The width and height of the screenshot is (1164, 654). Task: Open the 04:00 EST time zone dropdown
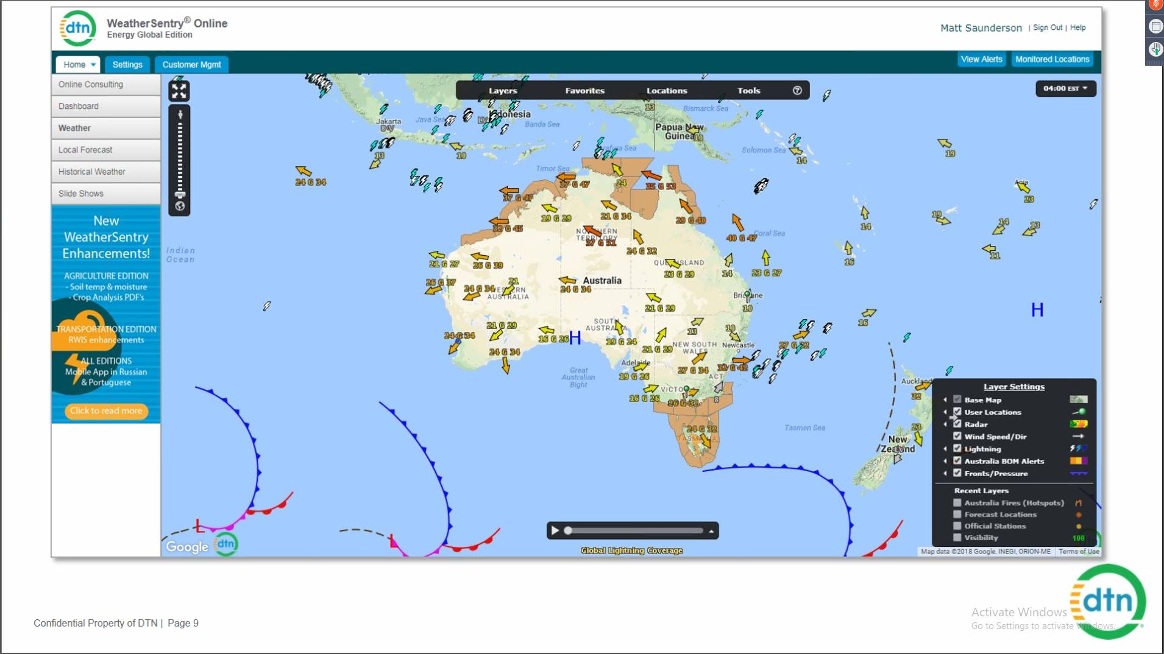1065,89
